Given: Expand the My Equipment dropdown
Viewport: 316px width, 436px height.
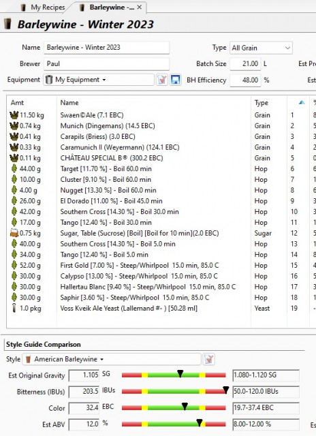Looking at the screenshot, I should point(98,80).
